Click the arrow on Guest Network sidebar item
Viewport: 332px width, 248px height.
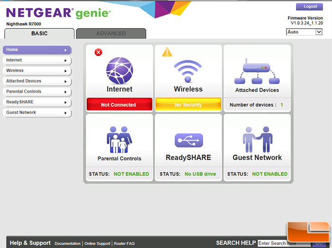pos(65,113)
